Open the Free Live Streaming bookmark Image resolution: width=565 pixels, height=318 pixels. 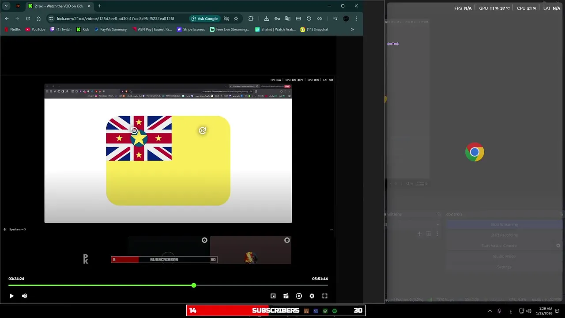point(230,30)
